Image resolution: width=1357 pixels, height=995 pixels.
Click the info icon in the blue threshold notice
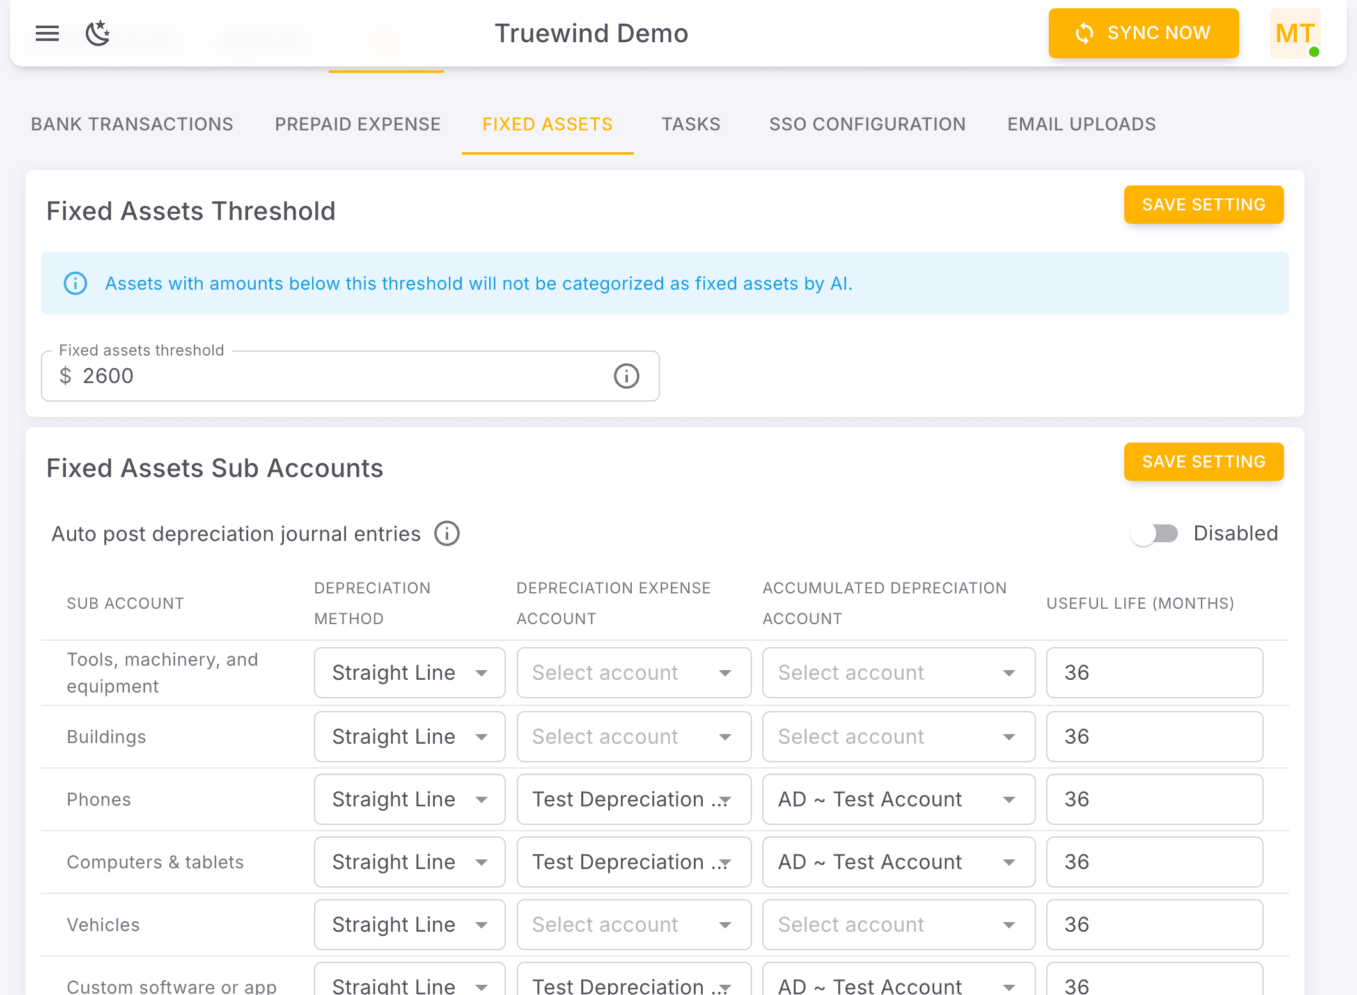pos(75,283)
